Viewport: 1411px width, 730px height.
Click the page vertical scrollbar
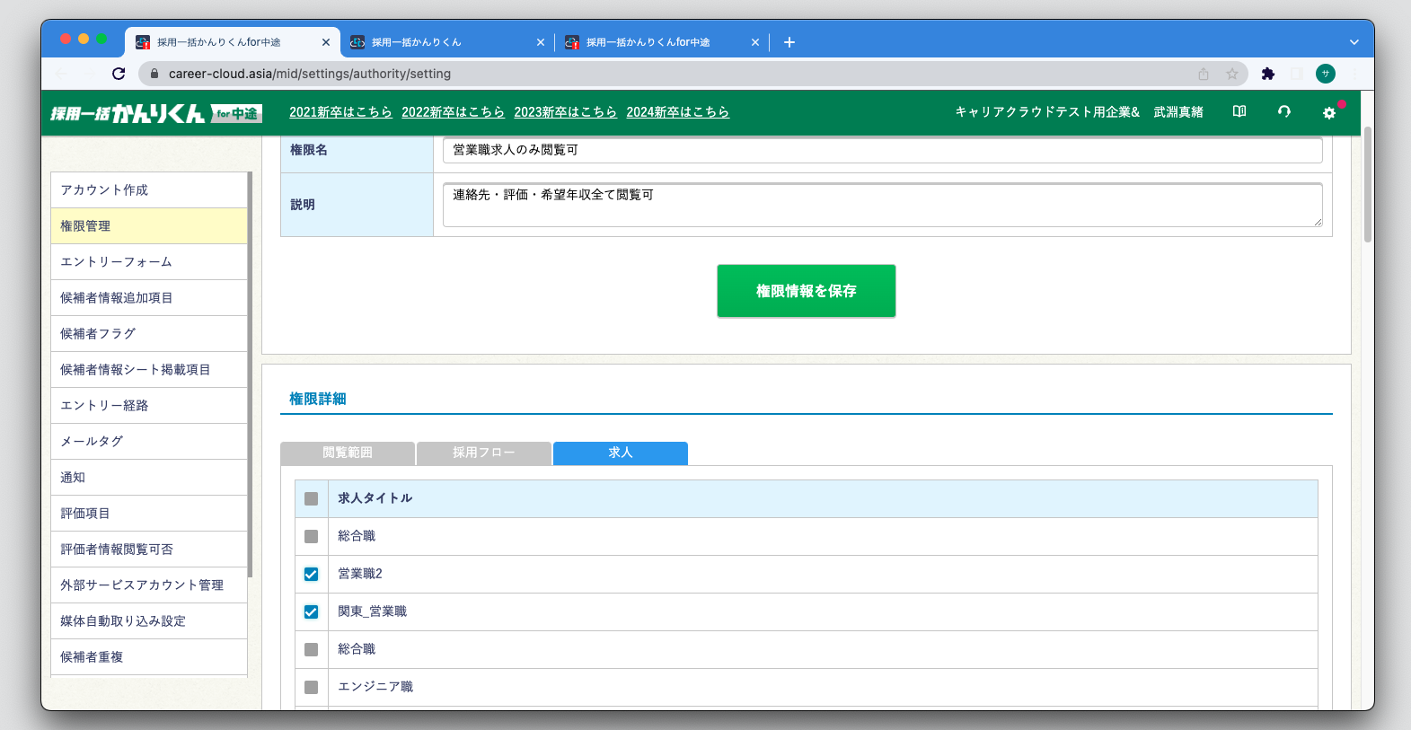point(1368,184)
